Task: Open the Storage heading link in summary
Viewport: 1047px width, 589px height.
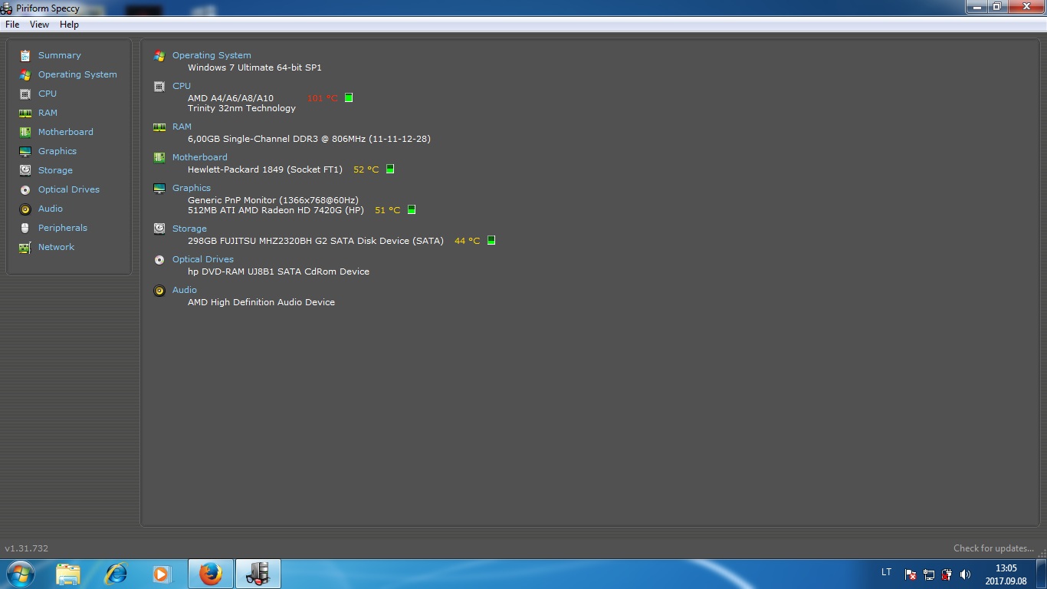Action: click(x=189, y=229)
